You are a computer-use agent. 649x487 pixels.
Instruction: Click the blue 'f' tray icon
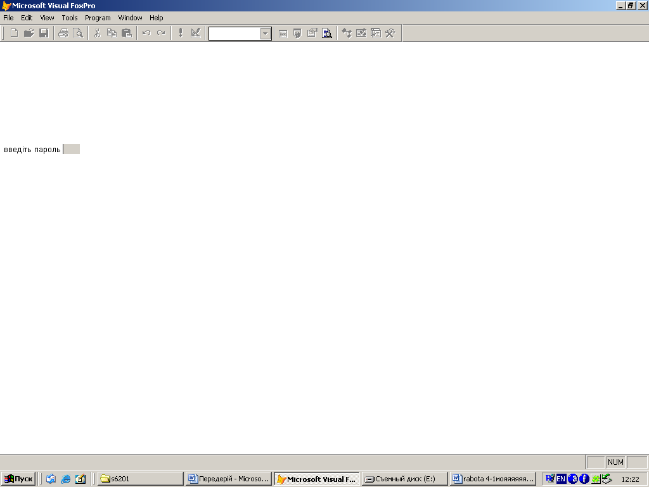(x=584, y=479)
